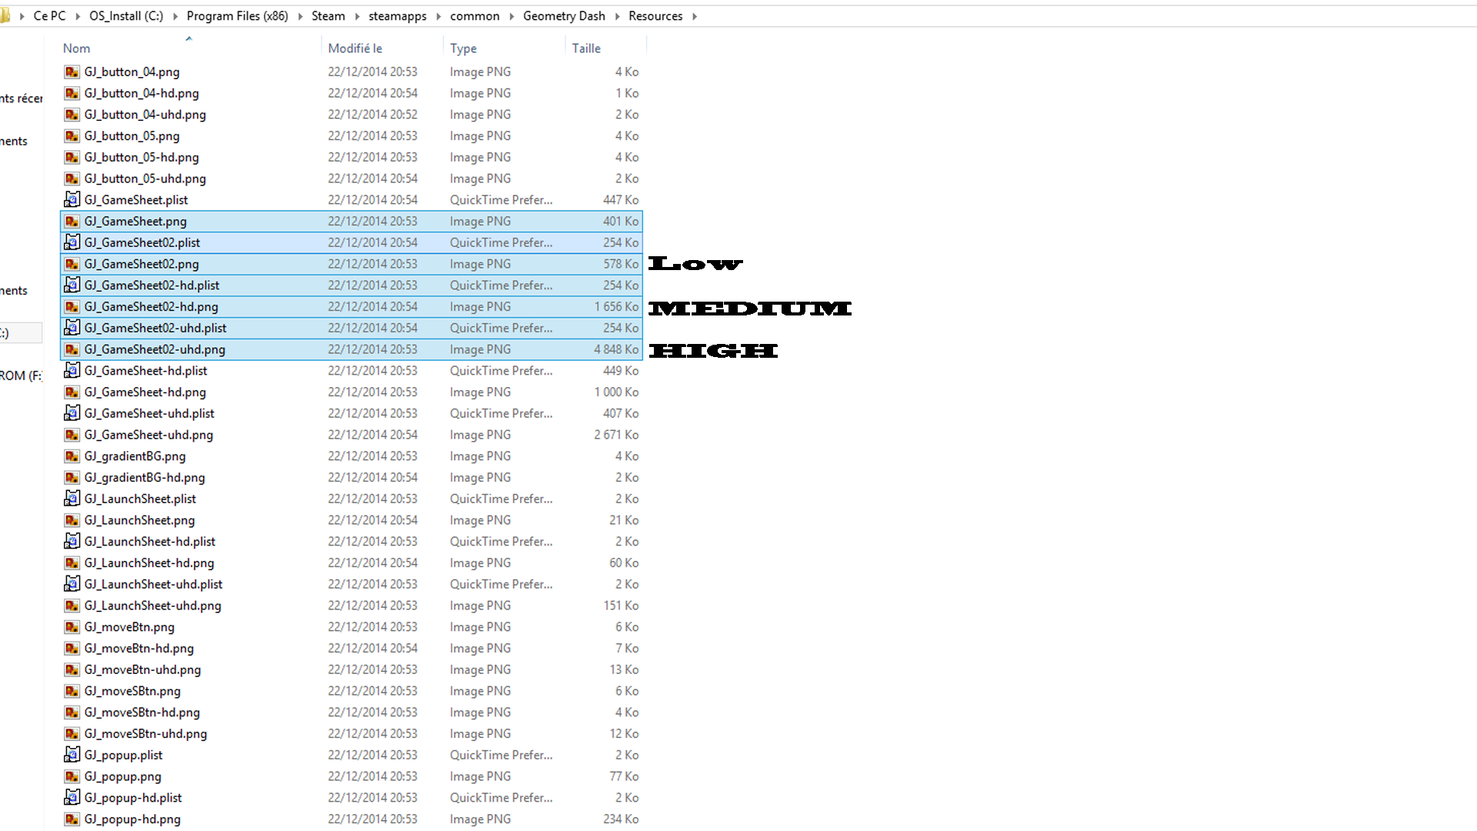The image size is (1477, 831).
Task: Expand the chevron after Steam in the breadcrumb
Action: pyautogui.click(x=357, y=16)
